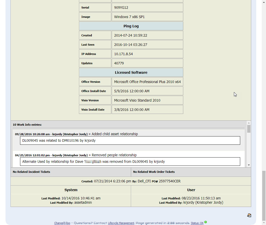This screenshot has height=225, width=266.
Task: Click the magnifier icon at the page bottom
Action: point(249,215)
